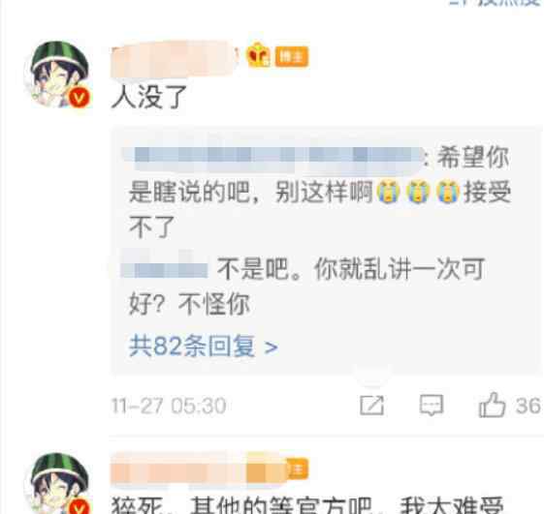
Task: Click the 11-27 05:30 timestamp
Action: coord(169,406)
